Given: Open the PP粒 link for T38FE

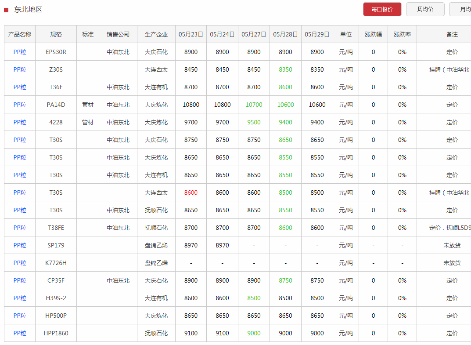Looking at the screenshot, I should point(20,228).
